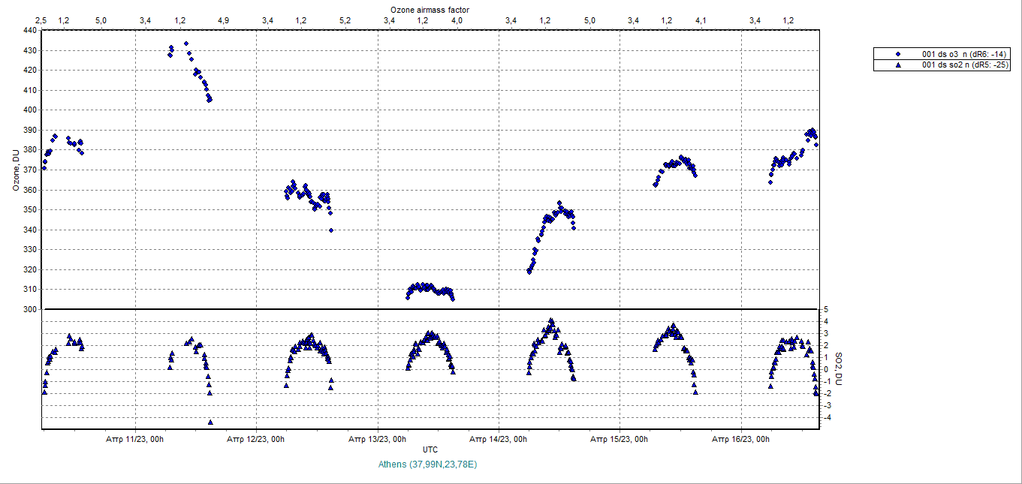Screen dimensions: 1022x484
Task: Click the 300 tick on the ozone axis
Action: pyautogui.click(x=29, y=309)
